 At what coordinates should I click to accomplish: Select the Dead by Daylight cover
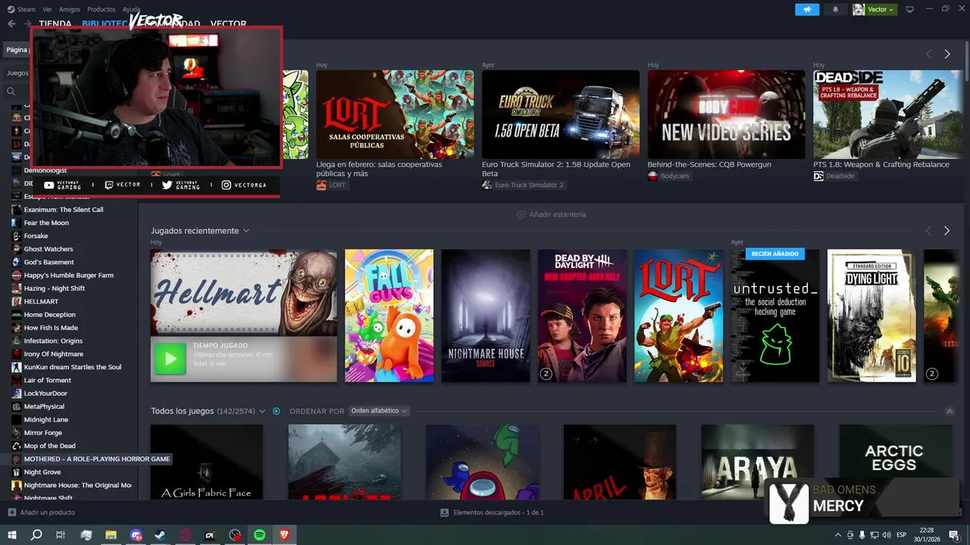click(582, 316)
